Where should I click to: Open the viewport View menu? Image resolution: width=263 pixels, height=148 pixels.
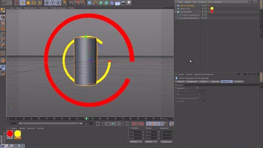coord(12,8)
